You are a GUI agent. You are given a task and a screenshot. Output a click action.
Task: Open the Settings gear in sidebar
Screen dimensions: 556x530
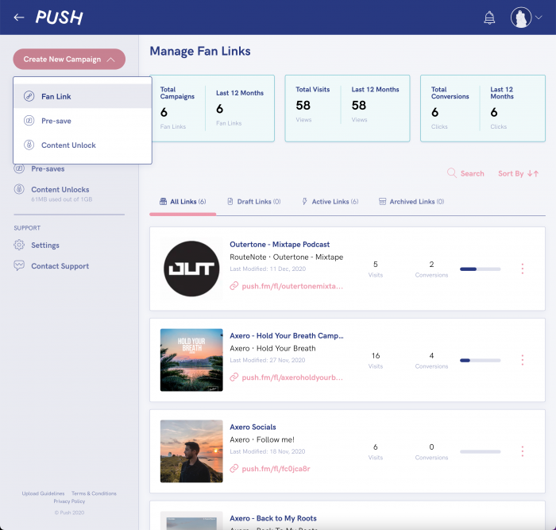pyautogui.click(x=19, y=245)
